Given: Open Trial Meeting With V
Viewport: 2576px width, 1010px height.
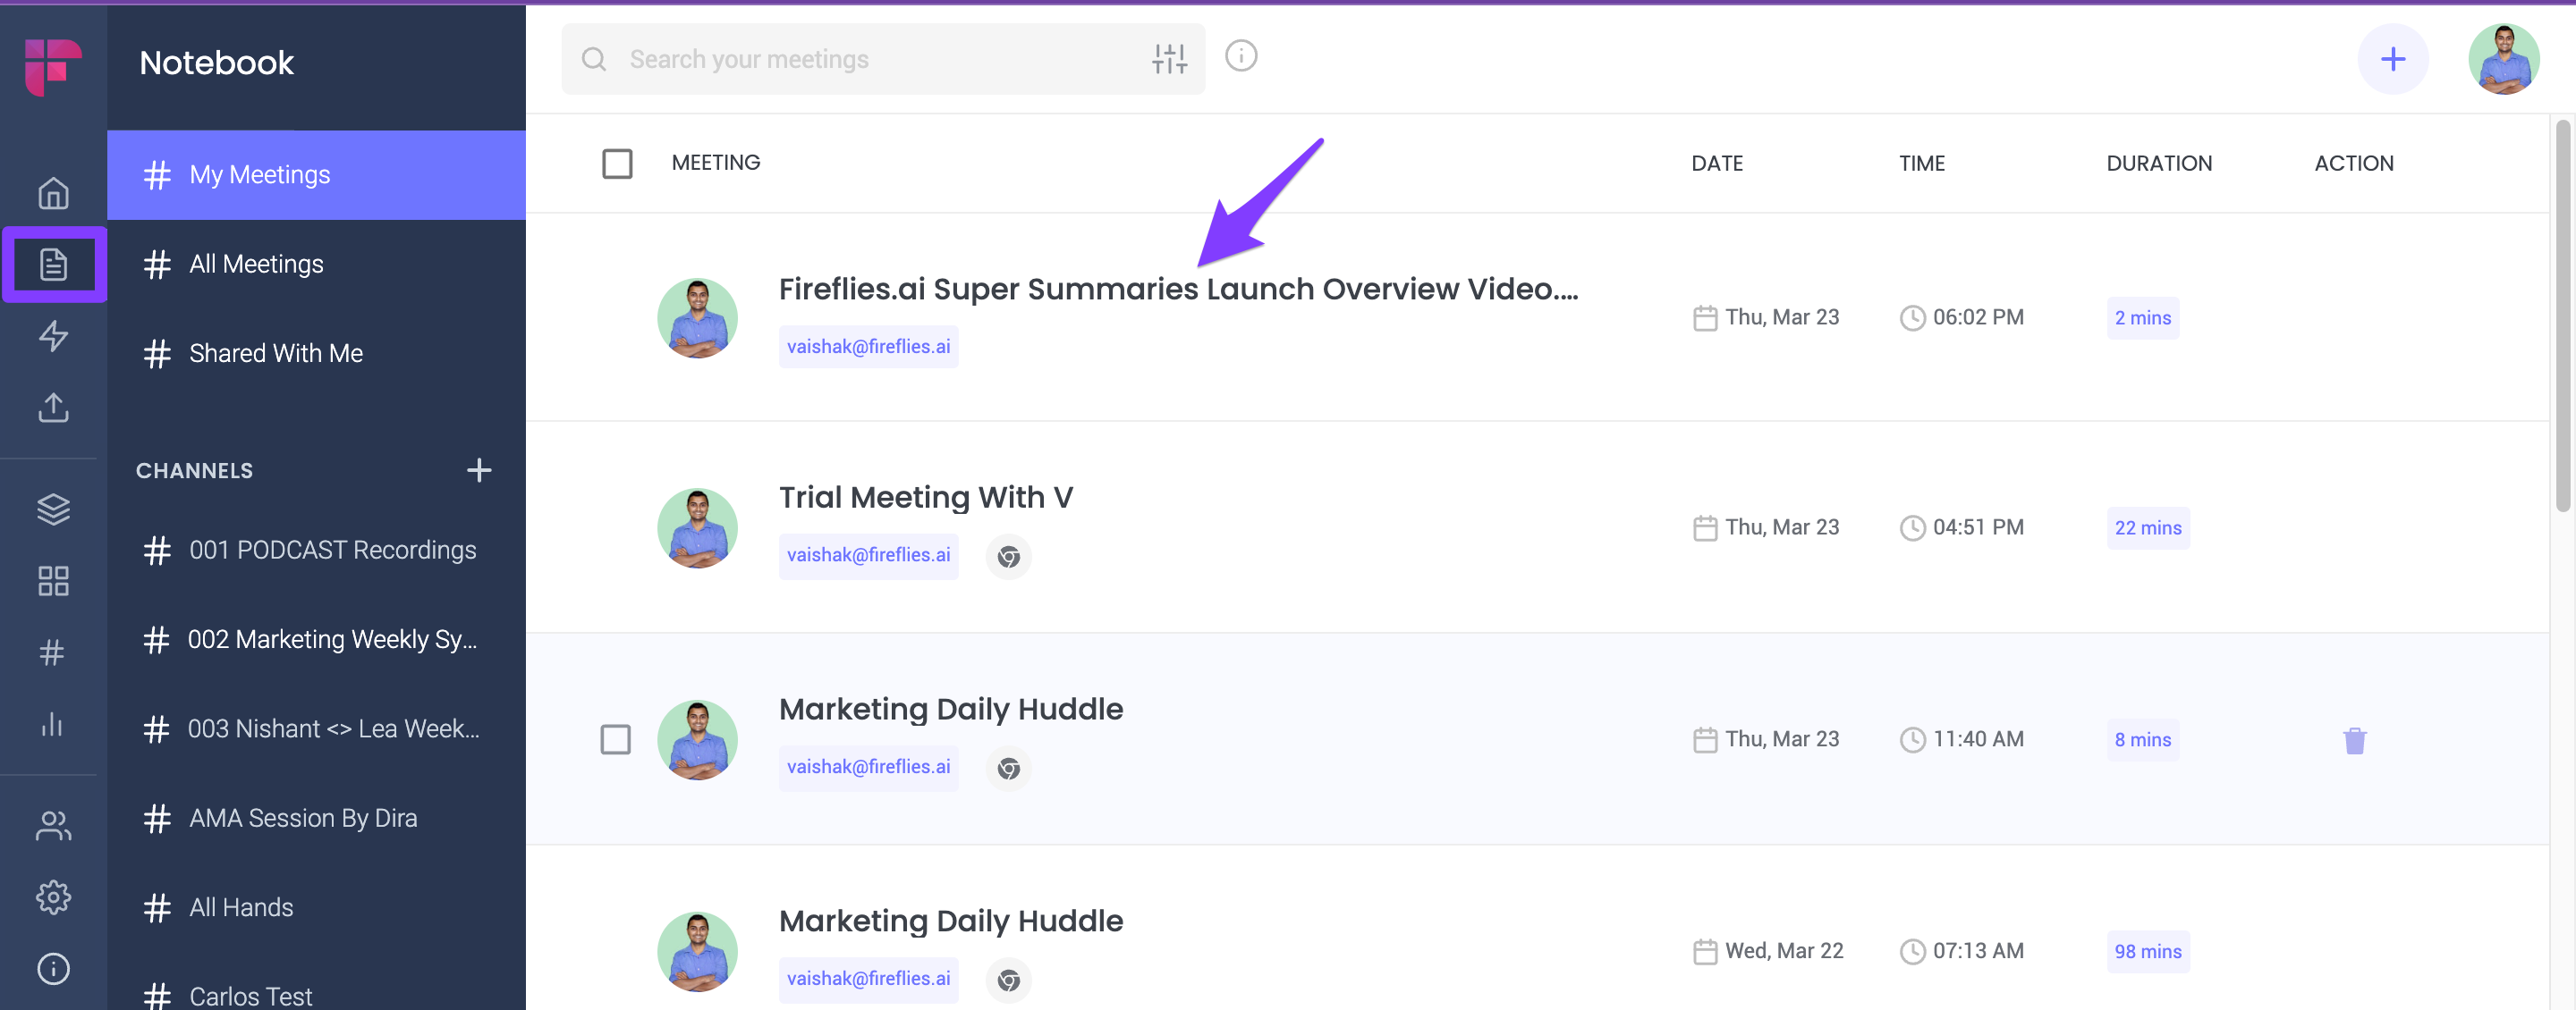Looking at the screenshot, I should [x=925, y=496].
